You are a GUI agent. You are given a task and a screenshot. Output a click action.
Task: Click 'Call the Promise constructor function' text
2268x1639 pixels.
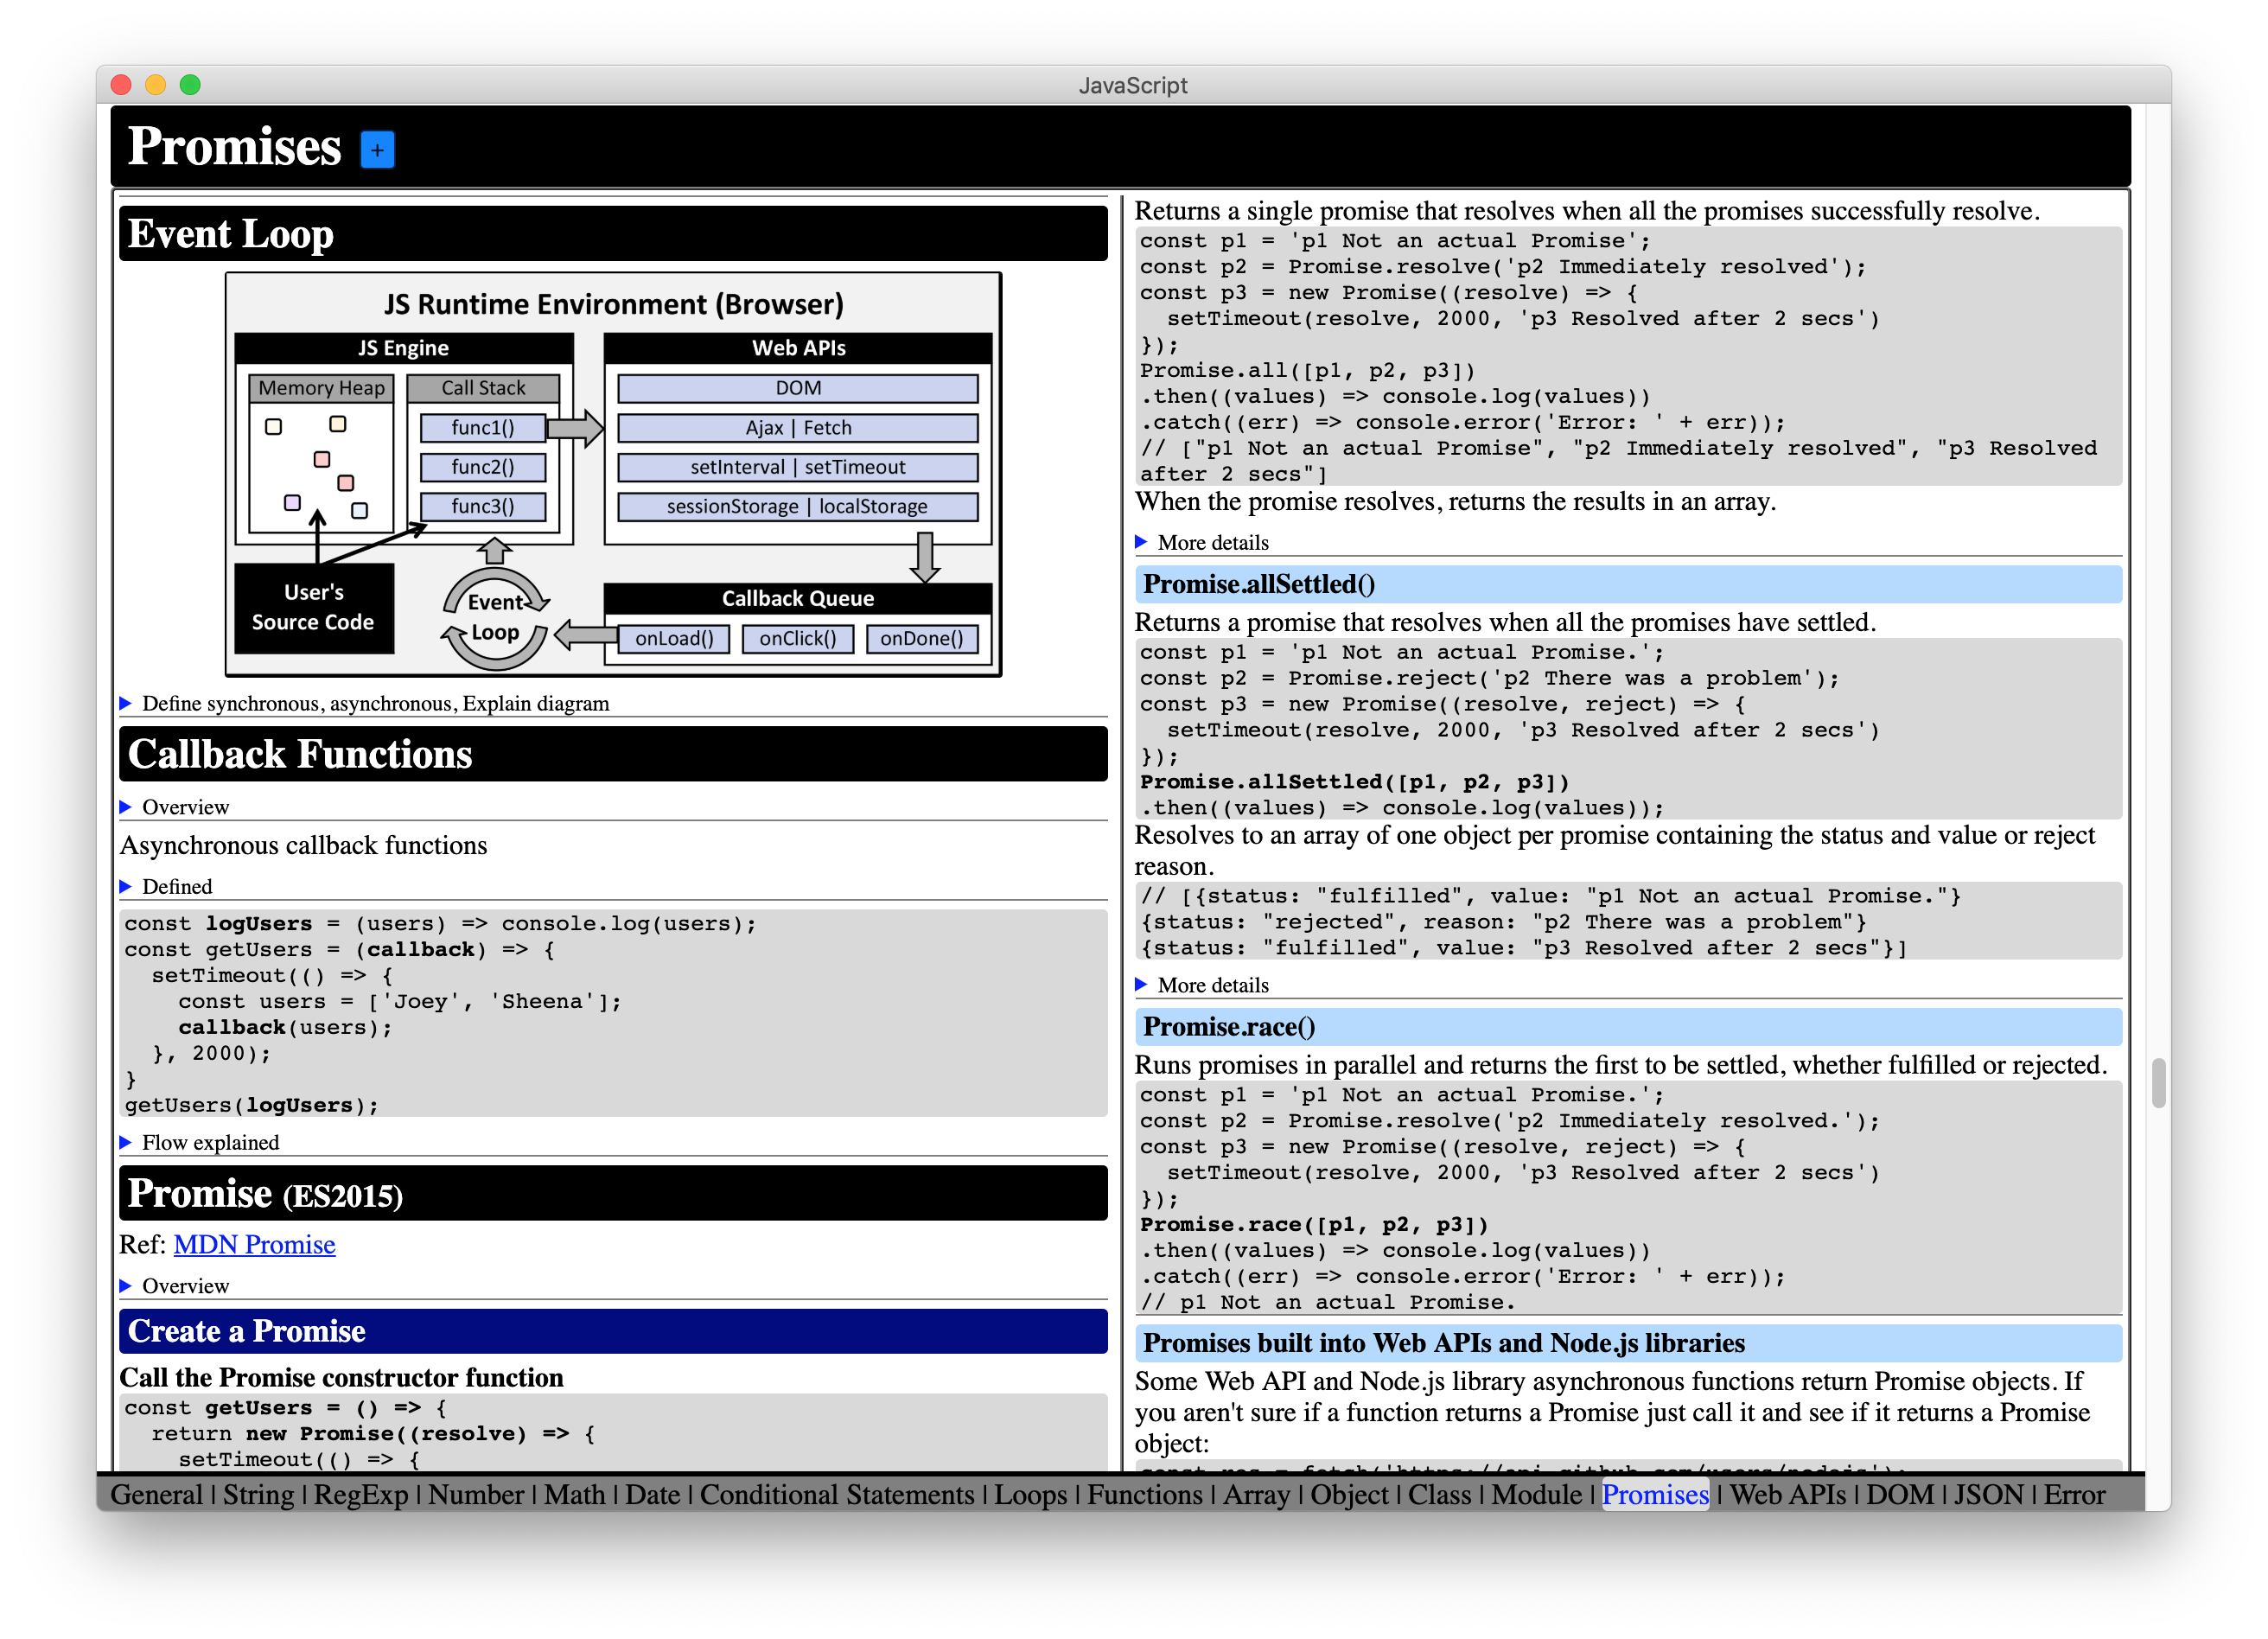pyautogui.click(x=342, y=1377)
